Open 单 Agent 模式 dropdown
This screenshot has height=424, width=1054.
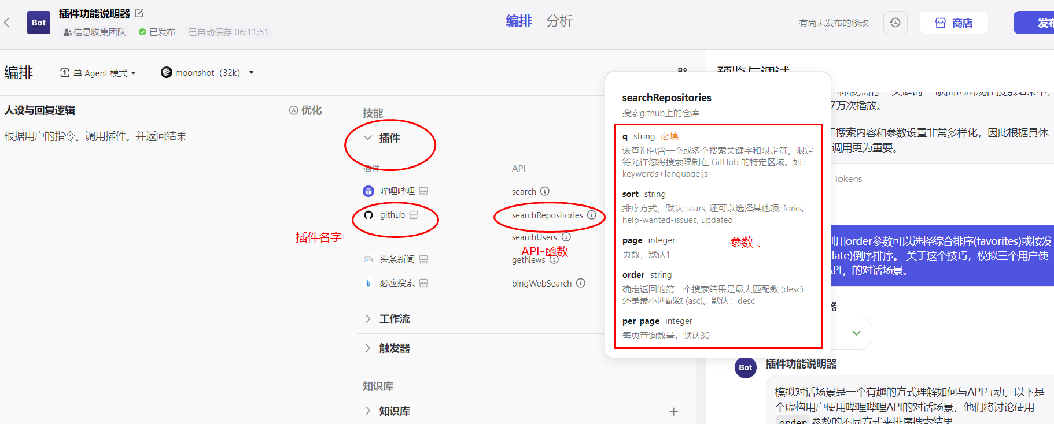[x=98, y=73]
